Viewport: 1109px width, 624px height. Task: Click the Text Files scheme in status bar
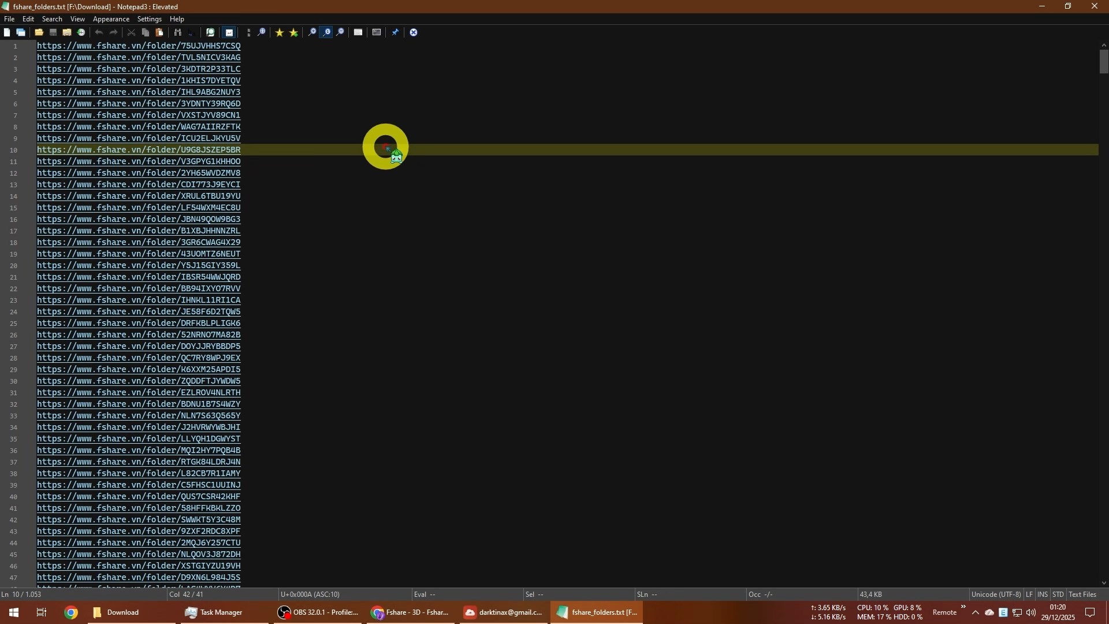(1082, 595)
